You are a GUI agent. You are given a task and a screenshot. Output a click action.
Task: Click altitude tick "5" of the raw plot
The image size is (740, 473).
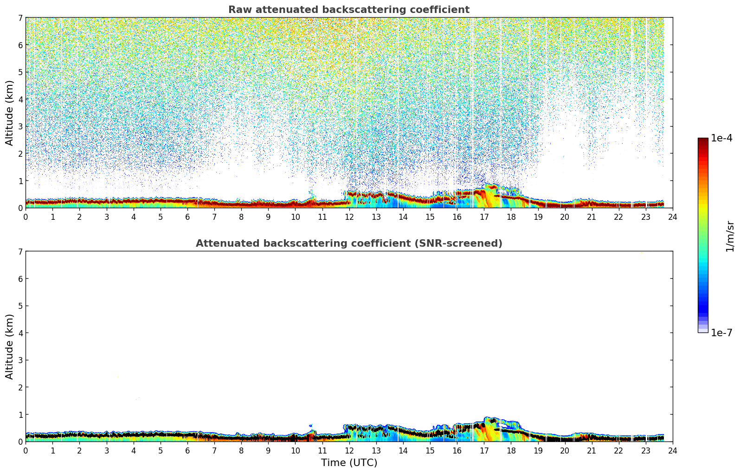coord(20,72)
